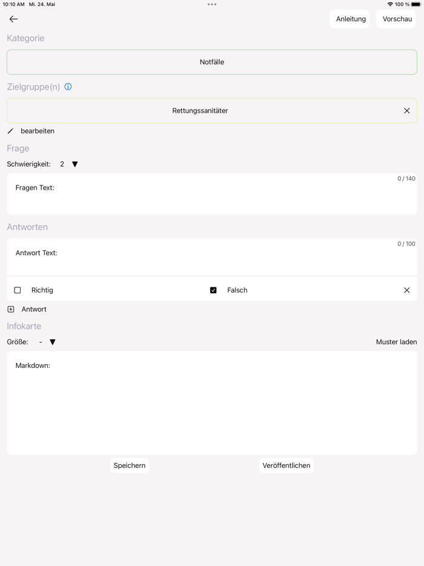Viewport: 424px width, 566px height.
Task: Open the Größe dropdown
Action: [x=52, y=342]
